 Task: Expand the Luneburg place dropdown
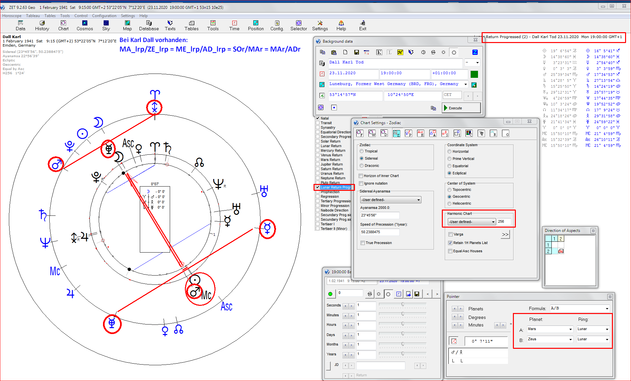(465, 84)
